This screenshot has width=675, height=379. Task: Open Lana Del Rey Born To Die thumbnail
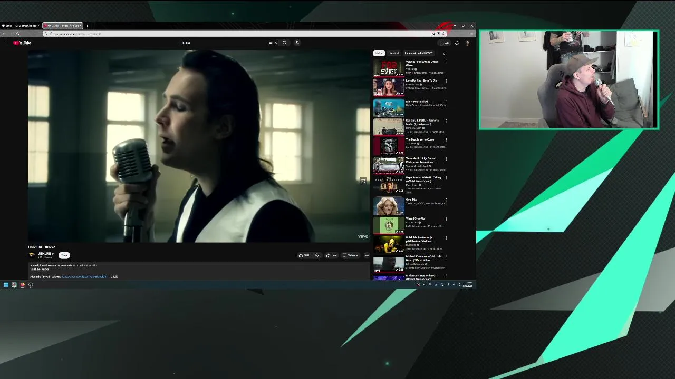tap(389, 87)
